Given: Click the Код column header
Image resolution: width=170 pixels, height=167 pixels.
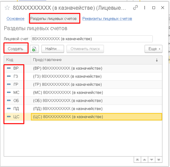Looking at the screenshot, I should tap(17, 60).
